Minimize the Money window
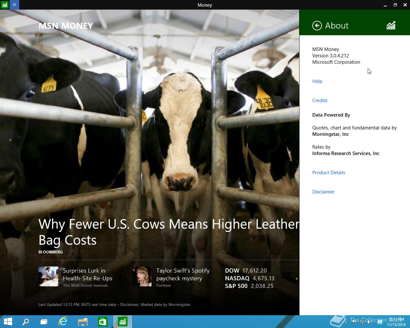The image size is (410, 328). [385, 5]
